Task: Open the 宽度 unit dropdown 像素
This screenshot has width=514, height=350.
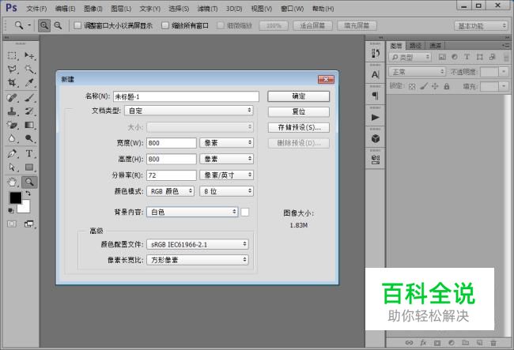Action: coord(226,143)
